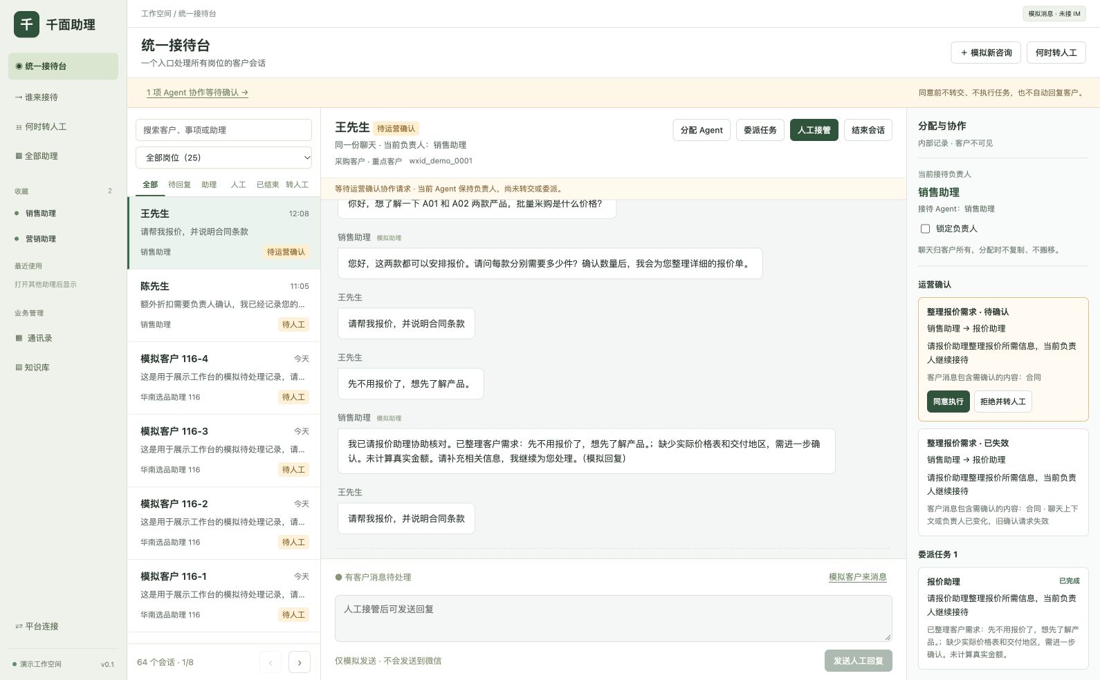The width and height of the screenshot is (1100, 680).
Task: Switch to the 已结束 filter tab
Action: [x=267, y=185]
